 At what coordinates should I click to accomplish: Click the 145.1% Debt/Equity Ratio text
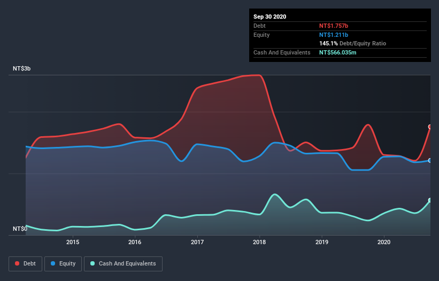tap(353, 43)
